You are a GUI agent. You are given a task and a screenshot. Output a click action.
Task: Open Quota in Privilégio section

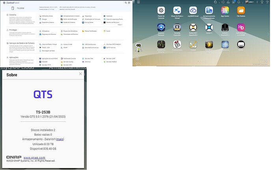pyautogui.click(x=107, y=31)
